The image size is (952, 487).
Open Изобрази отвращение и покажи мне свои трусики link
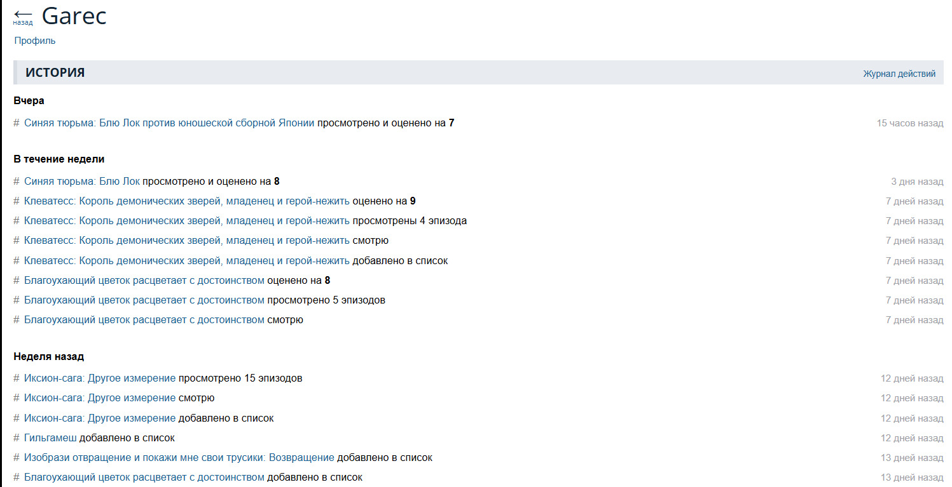click(x=179, y=458)
